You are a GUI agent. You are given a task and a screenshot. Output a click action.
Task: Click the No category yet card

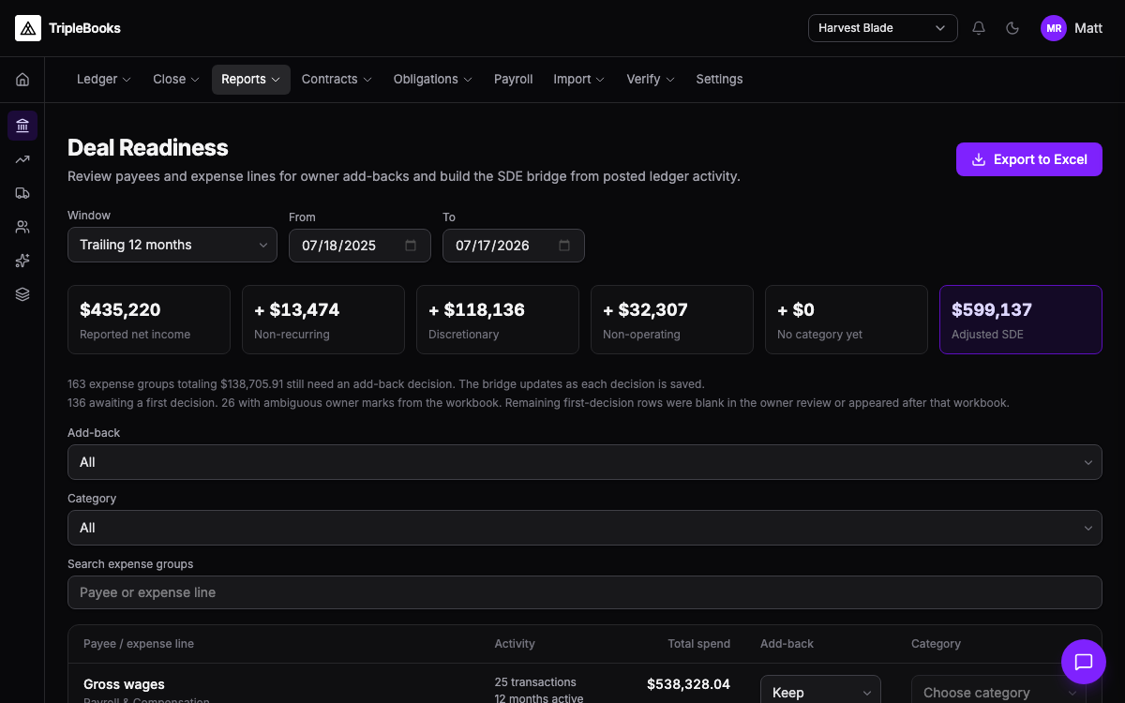[x=847, y=320]
